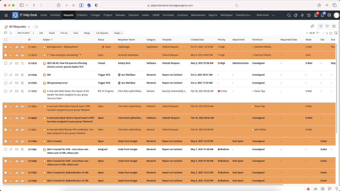340x191 pixels.
Task: Click Medium priority swatch for request 2117687
Action: pyautogui.click(x=219, y=149)
